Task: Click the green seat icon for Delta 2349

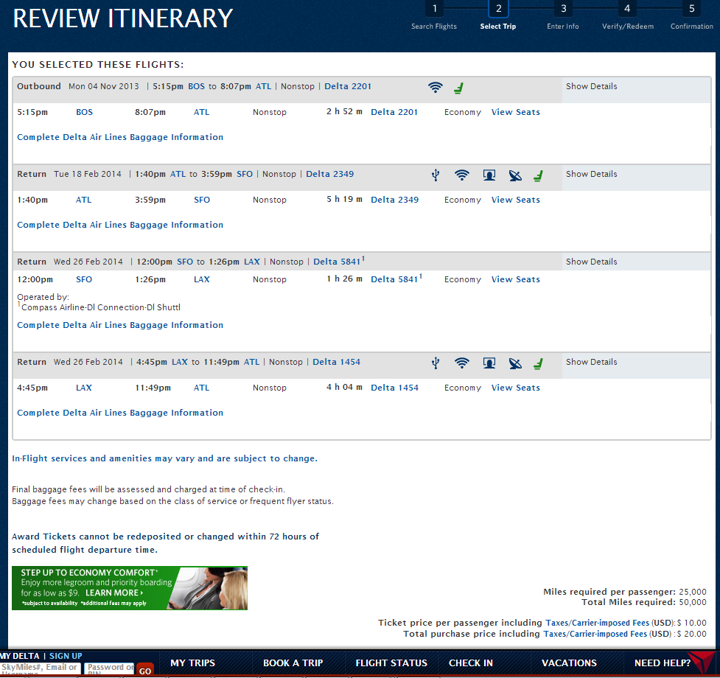Action: (538, 175)
